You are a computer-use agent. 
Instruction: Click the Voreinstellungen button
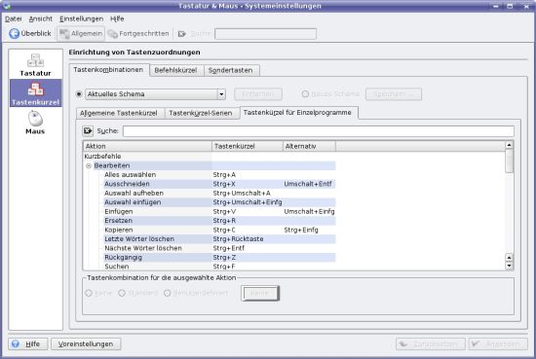coord(86,343)
